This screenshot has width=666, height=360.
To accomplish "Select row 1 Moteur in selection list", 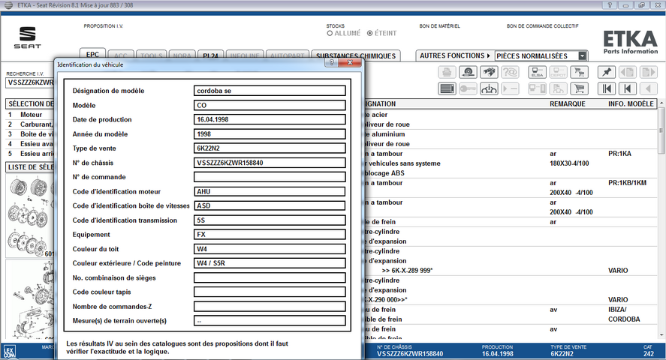I will (x=30, y=115).
